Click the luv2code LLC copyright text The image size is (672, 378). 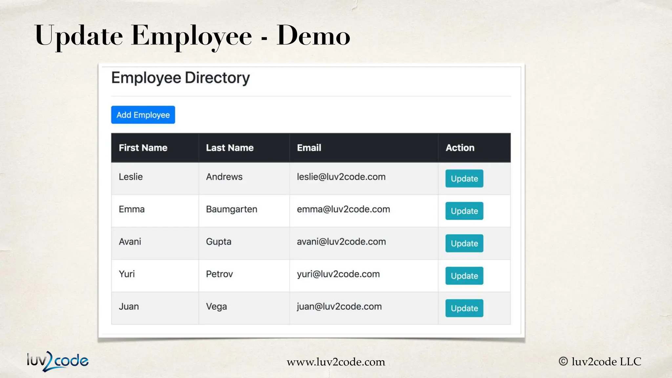(600, 362)
